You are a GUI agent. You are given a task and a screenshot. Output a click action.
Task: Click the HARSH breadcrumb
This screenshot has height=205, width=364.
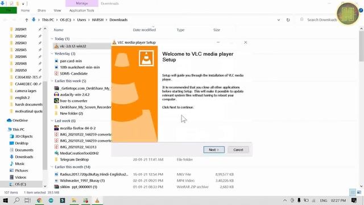click(x=98, y=20)
